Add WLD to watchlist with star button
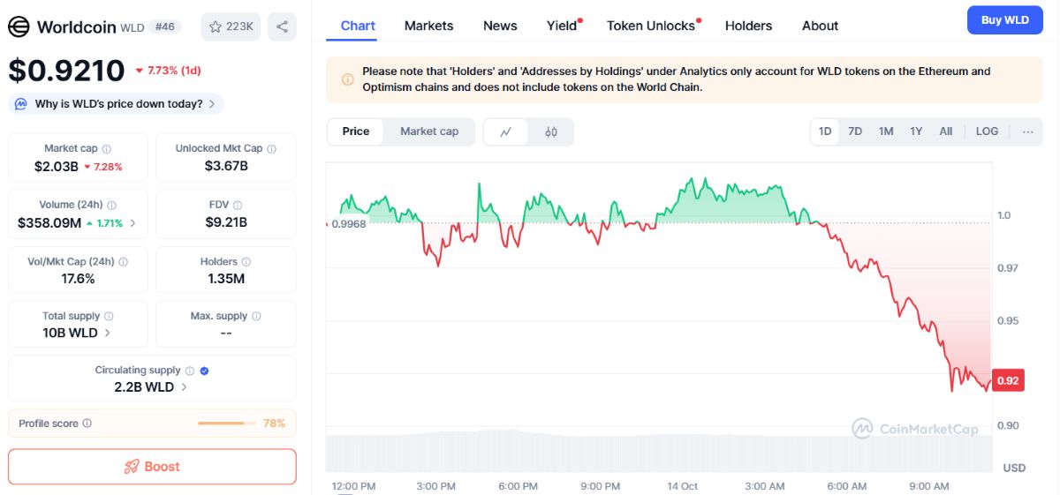Screen dimensions: 1060x495 click(231, 26)
